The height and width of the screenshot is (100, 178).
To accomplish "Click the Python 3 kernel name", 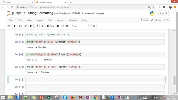I will click(x=160, y=20).
